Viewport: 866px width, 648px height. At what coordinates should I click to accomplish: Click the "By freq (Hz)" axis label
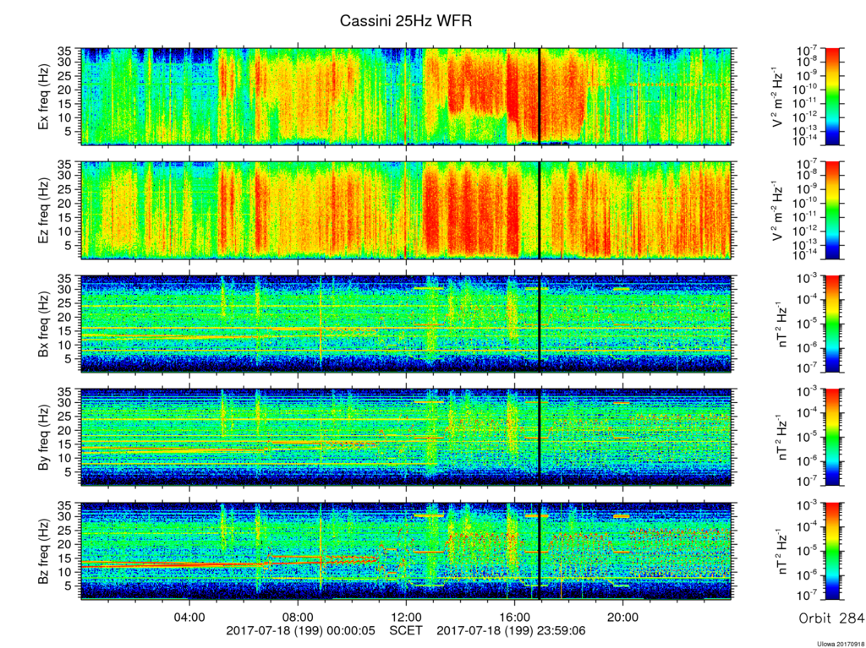[44, 438]
